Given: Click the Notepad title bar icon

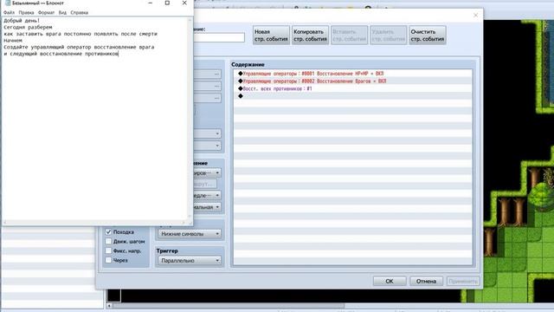Looking at the screenshot, I should pos(8,3).
